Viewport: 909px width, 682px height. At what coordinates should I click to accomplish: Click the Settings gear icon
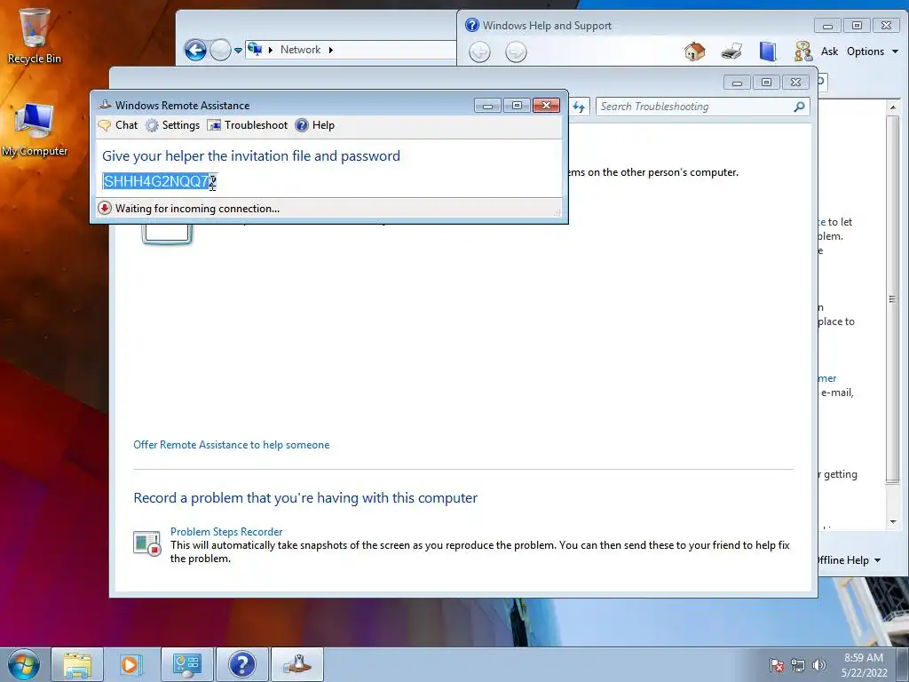pyautogui.click(x=152, y=125)
